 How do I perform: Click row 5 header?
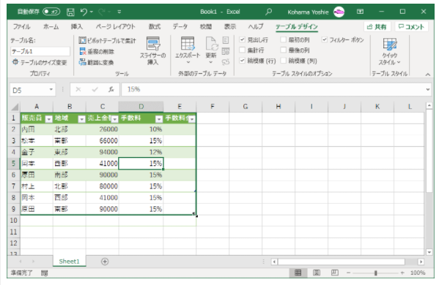pos(13,163)
